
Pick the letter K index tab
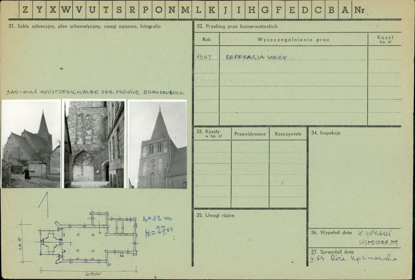211,10
